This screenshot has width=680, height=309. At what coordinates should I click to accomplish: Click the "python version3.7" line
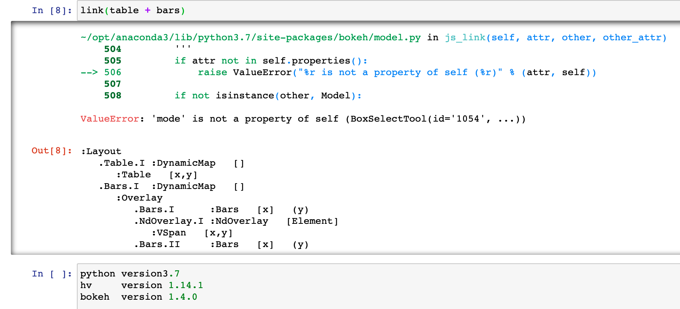pos(130,274)
